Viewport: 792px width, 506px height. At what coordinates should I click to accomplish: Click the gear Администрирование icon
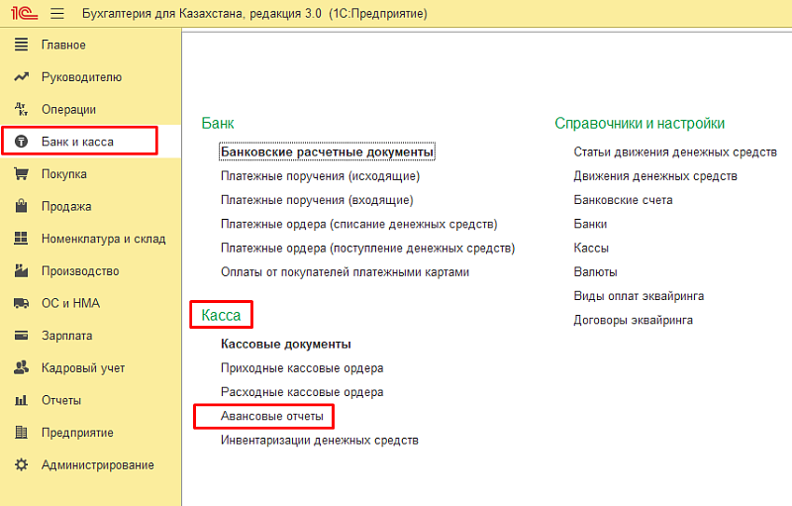click(21, 465)
